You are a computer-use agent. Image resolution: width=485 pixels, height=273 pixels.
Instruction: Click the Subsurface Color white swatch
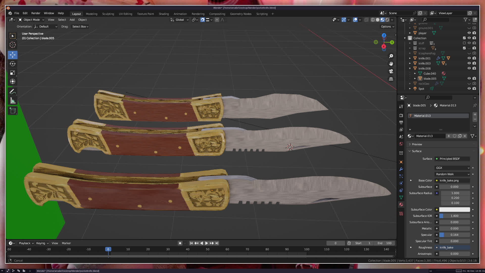454,210
